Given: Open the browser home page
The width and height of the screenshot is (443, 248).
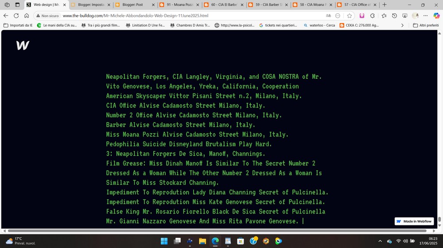Looking at the screenshot, I should pos(27,16).
